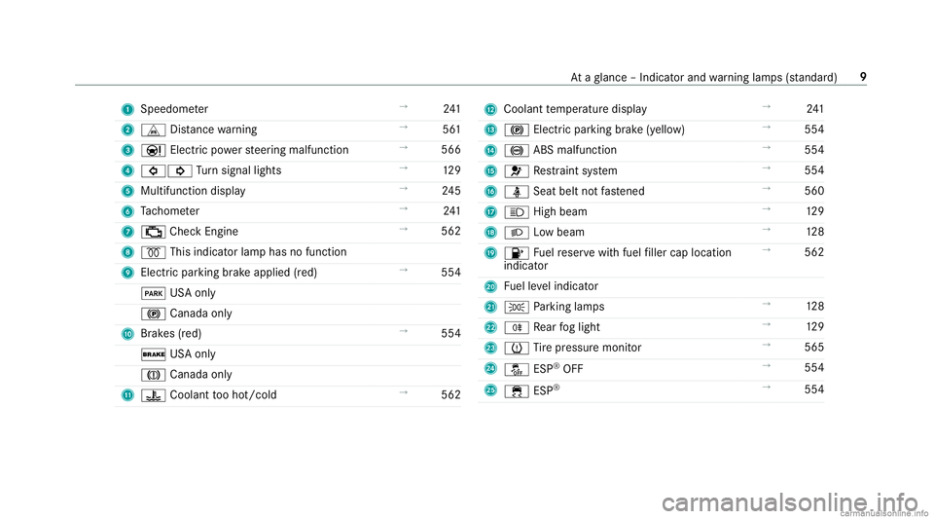Click the High beam icon
Viewport: 934px width, 519px height.
pyautogui.click(x=517, y=212)
